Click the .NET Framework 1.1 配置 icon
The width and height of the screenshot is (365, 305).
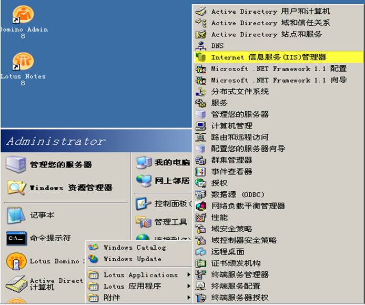point(201,69)
